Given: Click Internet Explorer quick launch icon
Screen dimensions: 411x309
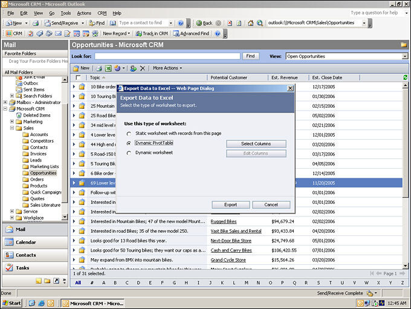Looking at the screenshot, I should 41,303.
